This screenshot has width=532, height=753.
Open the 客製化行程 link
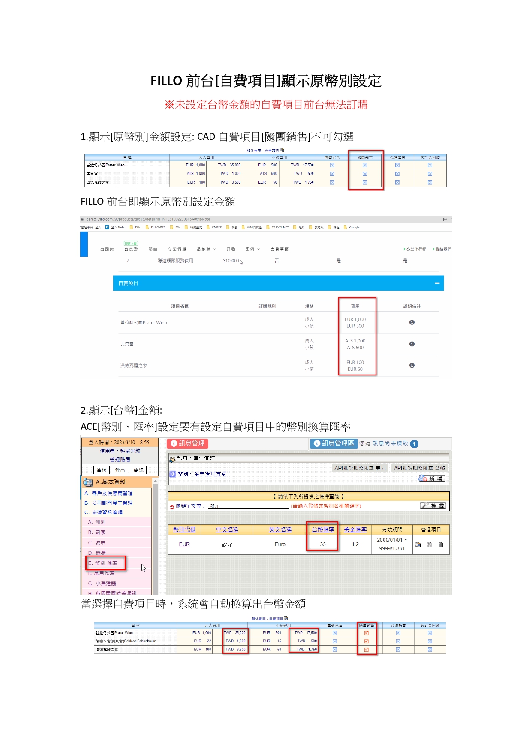(x=415, y=249)
